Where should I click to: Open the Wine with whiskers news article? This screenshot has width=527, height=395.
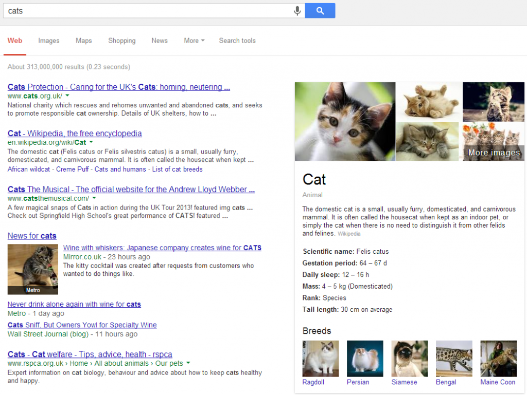click(x=162, y=248)
